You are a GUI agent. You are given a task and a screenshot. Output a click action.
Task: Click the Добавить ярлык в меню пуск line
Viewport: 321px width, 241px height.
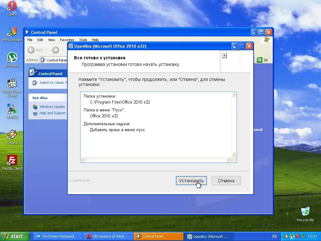pyautogui.click(x=117, y=130)
